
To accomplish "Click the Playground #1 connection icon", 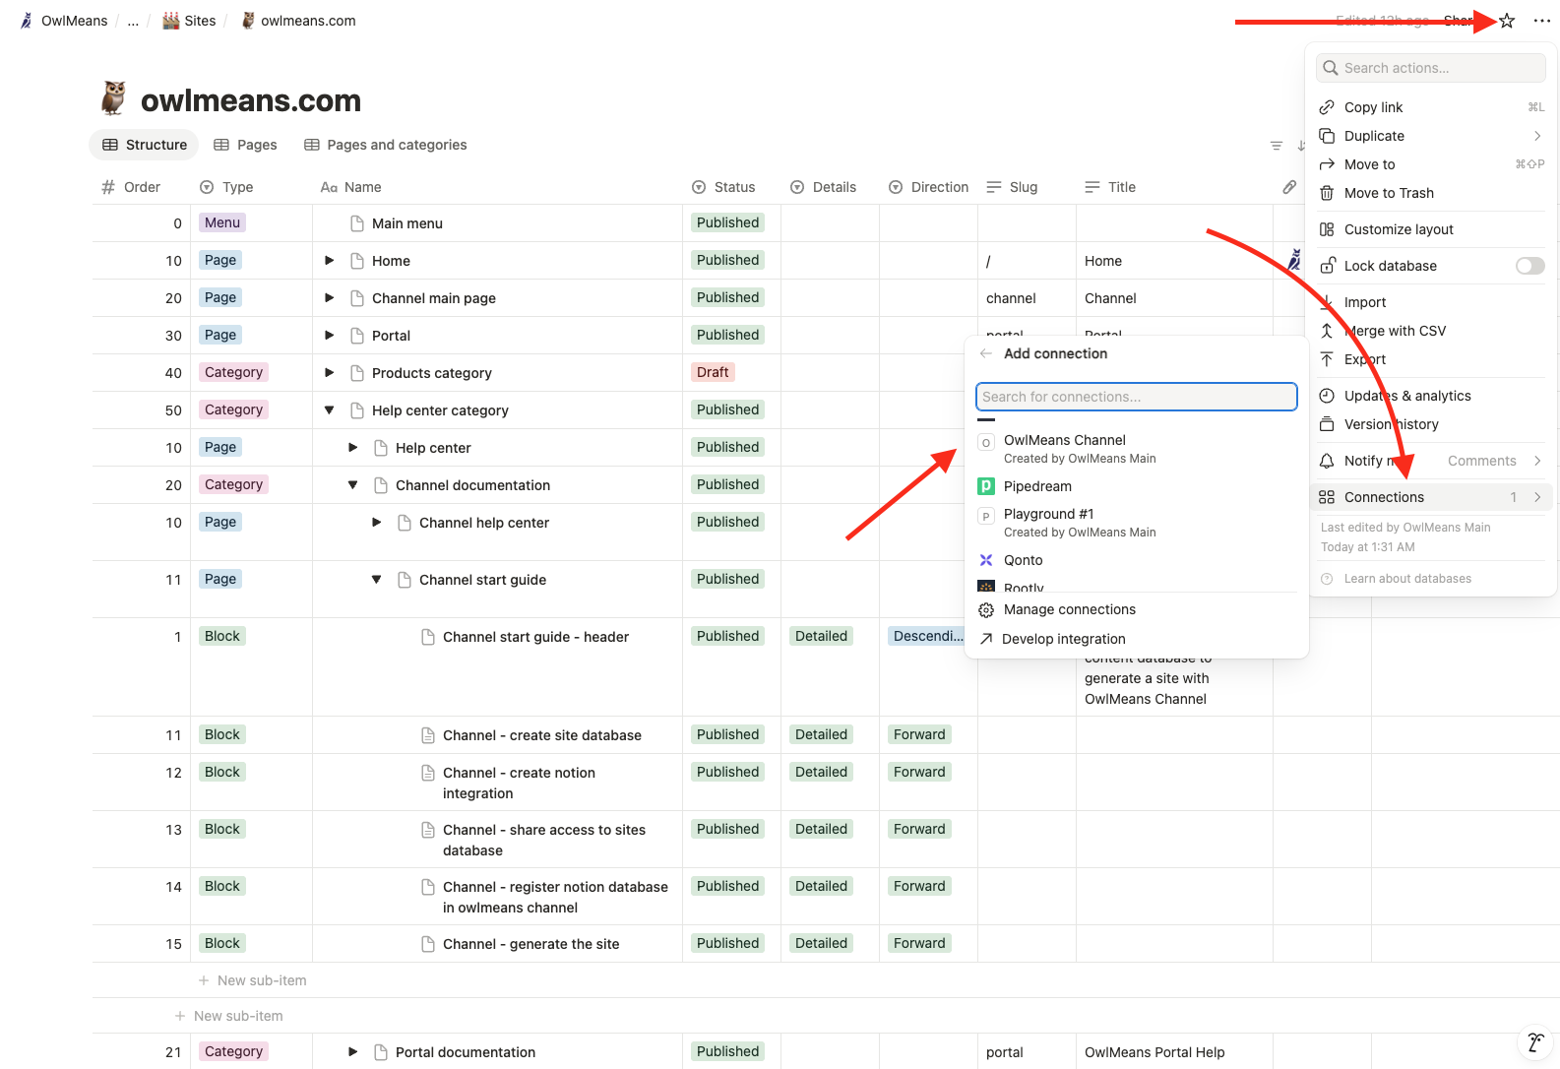I will pos(986,516).
